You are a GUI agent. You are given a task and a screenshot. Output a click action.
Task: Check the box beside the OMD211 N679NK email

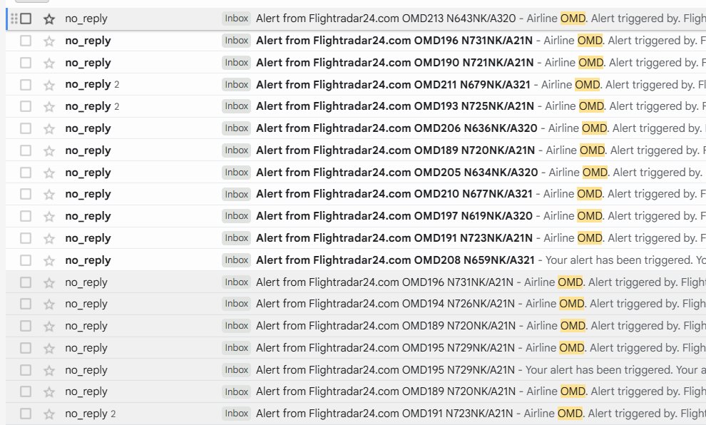(26, 85)
